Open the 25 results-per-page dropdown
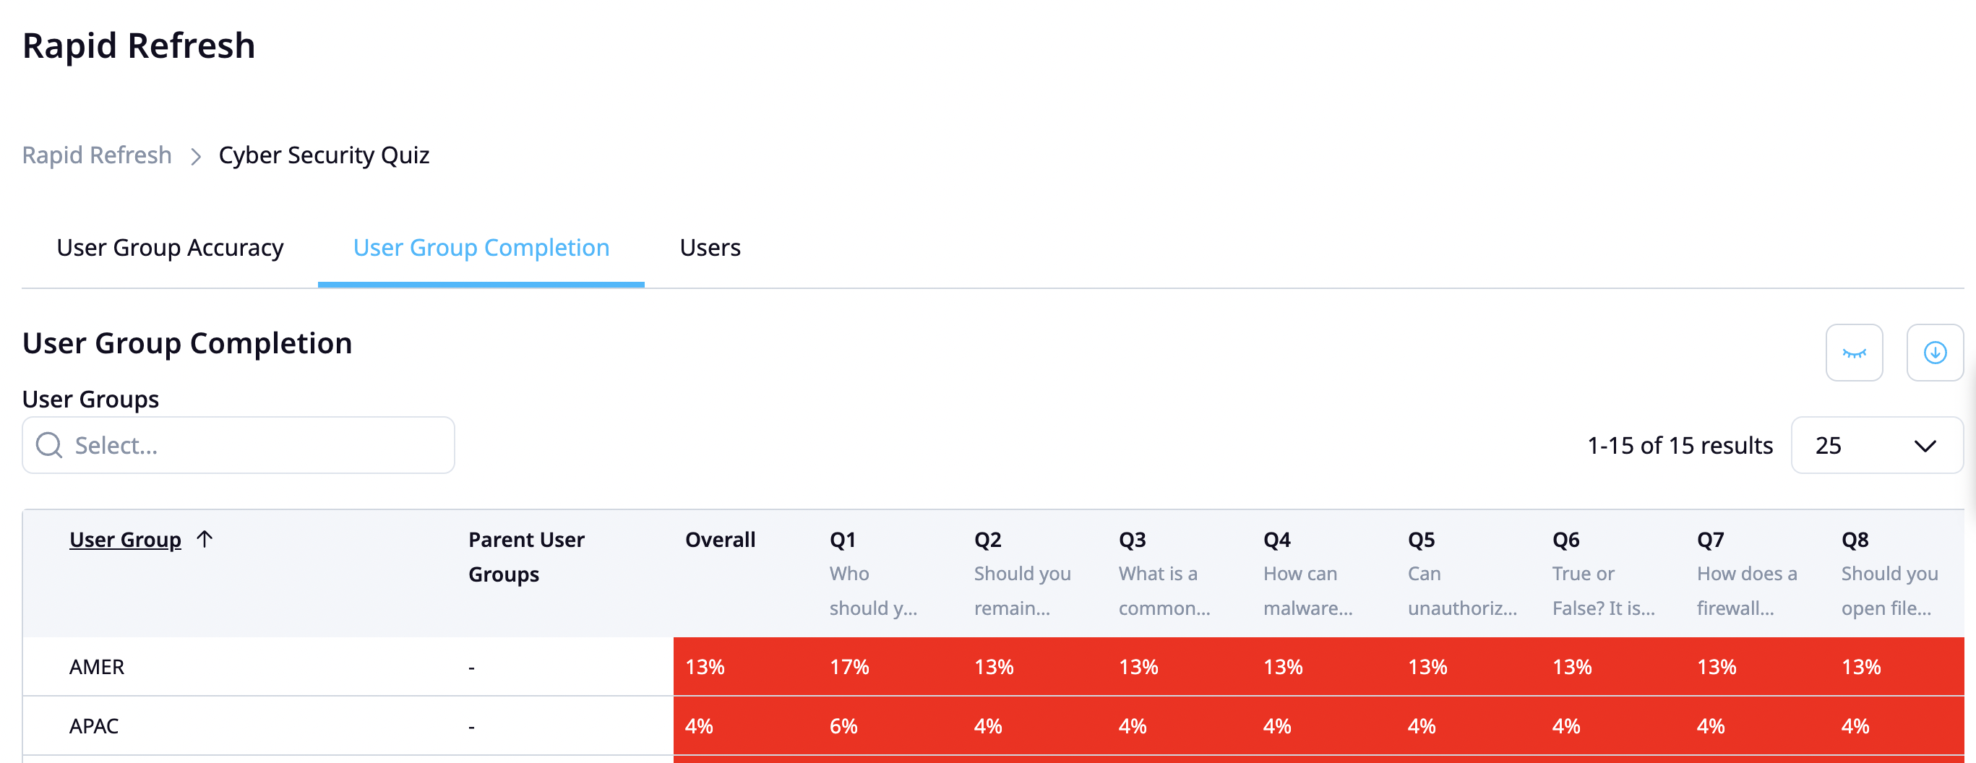This screenshot has width=1976, height=763. click(1876, 445)
